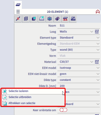Click the blue cube toolbar icon
The height and width of the screenshot is (115, 101).
34,19
